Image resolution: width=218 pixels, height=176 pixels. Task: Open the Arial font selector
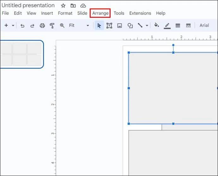pos(204,25)
